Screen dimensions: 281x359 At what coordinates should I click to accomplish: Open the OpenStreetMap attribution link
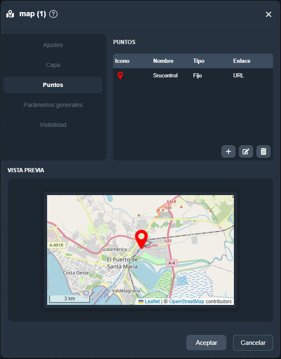(186, 302)
